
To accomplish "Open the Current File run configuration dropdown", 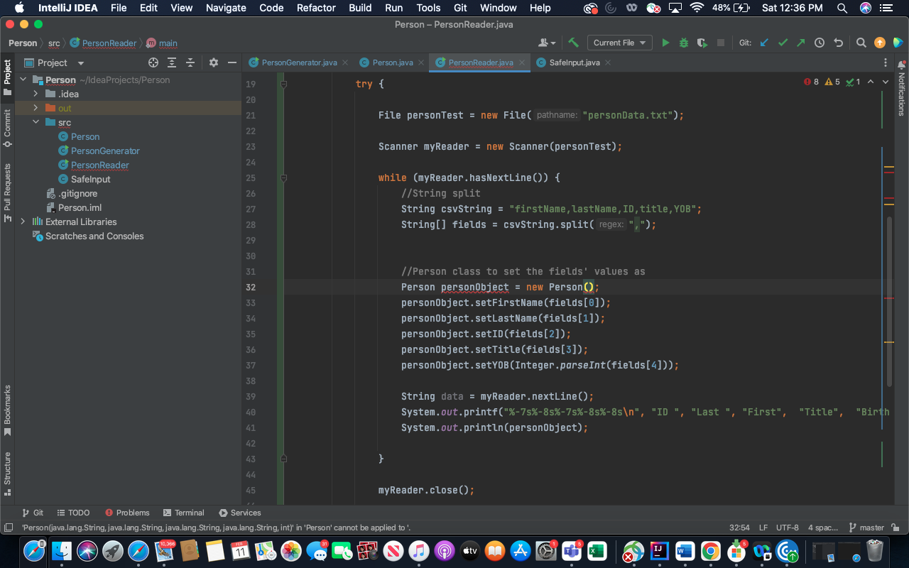I will [619, 42].
